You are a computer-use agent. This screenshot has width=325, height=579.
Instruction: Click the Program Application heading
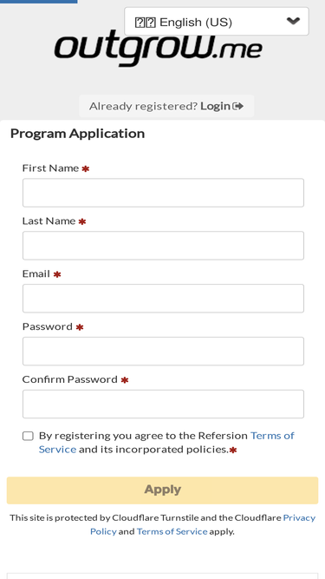pos(77,134)
